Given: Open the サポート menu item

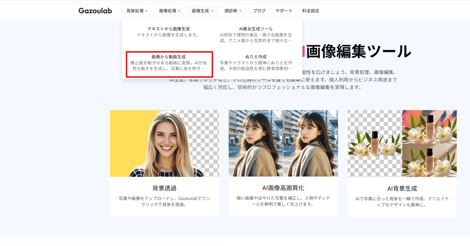Looking at the screenshot, I should coord(284,11).
